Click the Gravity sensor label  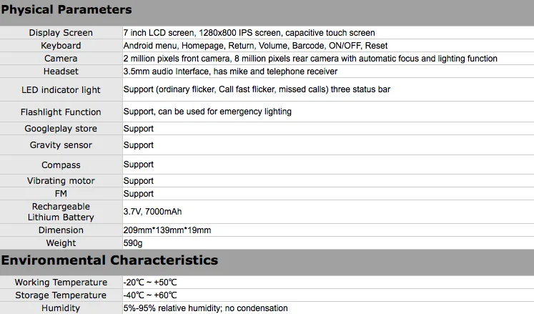coord(61,145)
